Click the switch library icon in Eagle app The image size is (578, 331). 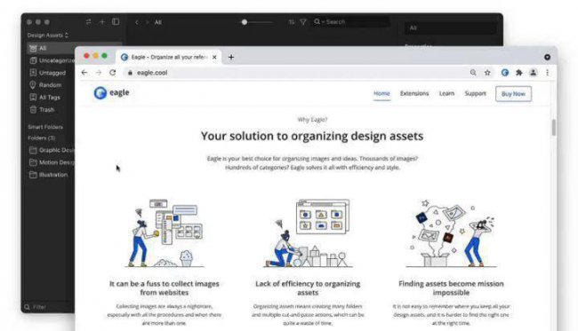point(88,21)
